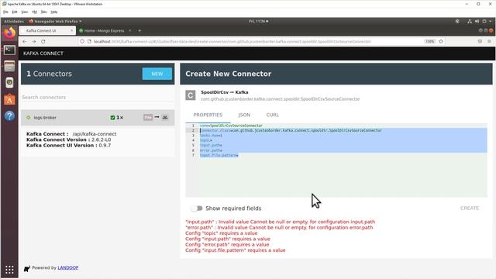Screen dimensions: 496x279
Task: Click the SpoolDirCsv connector C icon
Action: [x=190, y=95]
